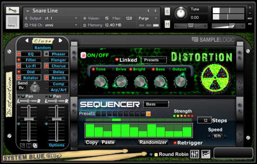Viewport: 257px width, 164px height.
Task: Toggle the Linked LED
Action: (117, 60)
